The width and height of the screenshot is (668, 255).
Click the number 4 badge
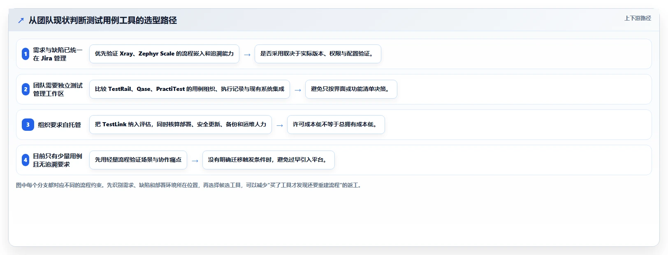point(26,160)
